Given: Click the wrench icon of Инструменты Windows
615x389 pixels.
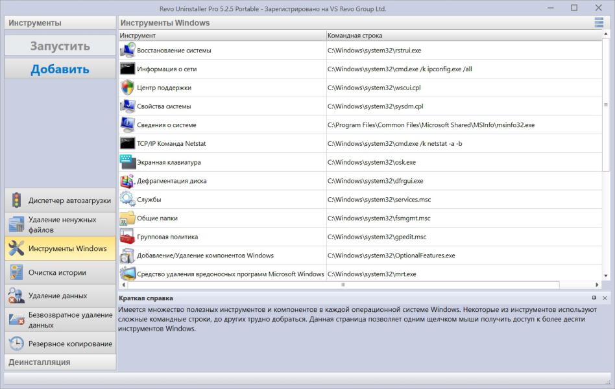Looking at the screenshot, I should [x=16, y=248].
